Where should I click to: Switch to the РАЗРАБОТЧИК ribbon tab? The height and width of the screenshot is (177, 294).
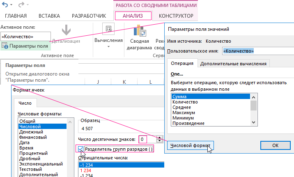click(x=89, y=16)
